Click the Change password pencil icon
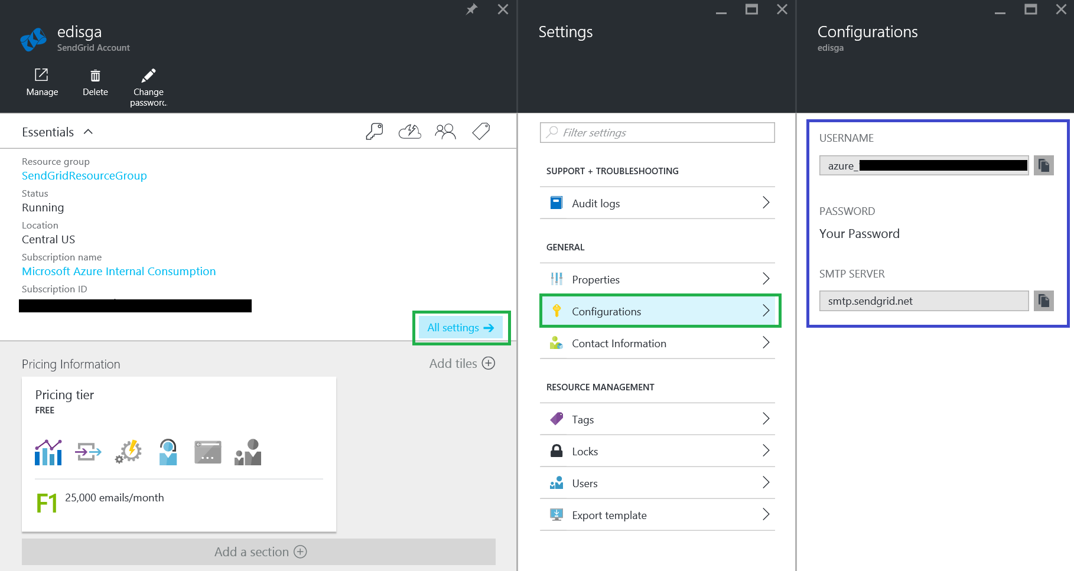 (x=148, y=76)
